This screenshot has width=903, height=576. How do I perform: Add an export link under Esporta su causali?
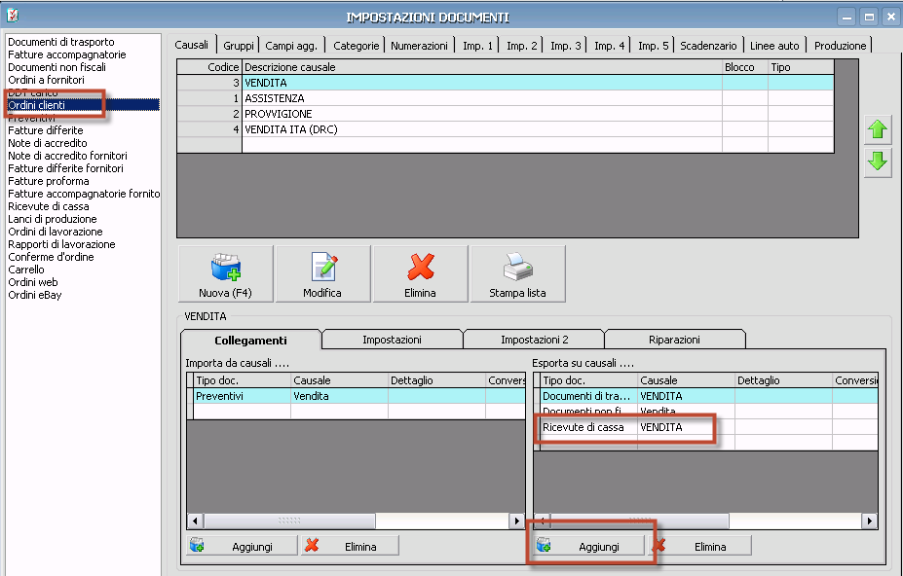pos(589,546)
